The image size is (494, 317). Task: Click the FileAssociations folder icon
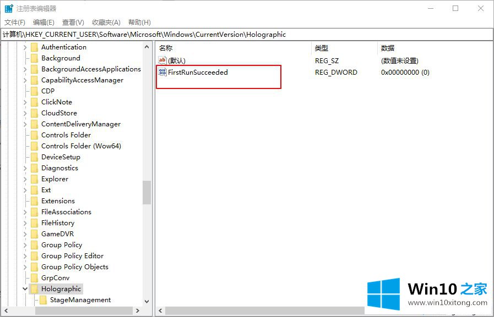click(34, 212)
